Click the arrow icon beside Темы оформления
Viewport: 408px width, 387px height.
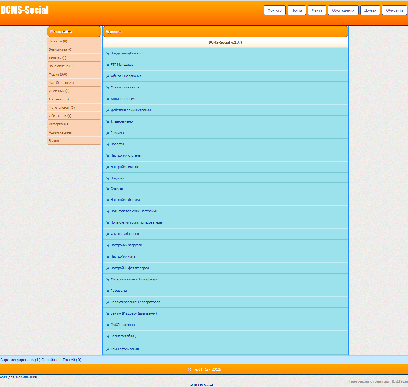tap(108, 349)
